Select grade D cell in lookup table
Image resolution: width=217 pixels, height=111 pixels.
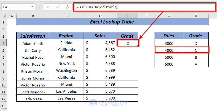click(x=196, y=43)
